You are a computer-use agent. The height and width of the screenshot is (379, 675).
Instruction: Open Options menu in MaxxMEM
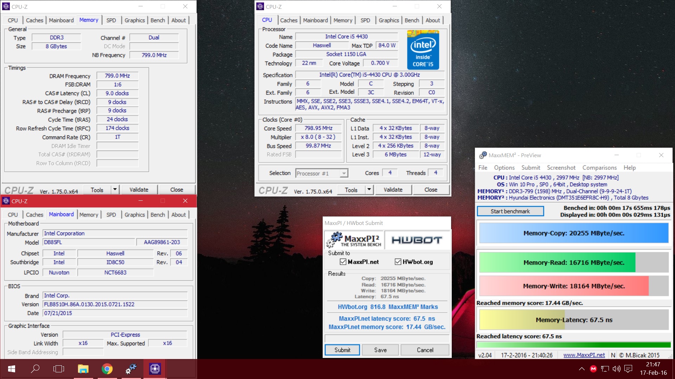tap(504, 168)
